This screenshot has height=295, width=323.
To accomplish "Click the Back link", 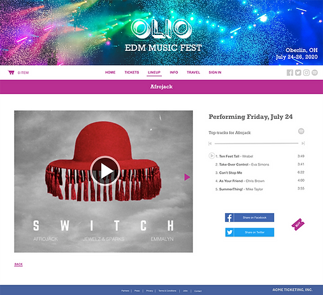I will [x=18, y=264].
